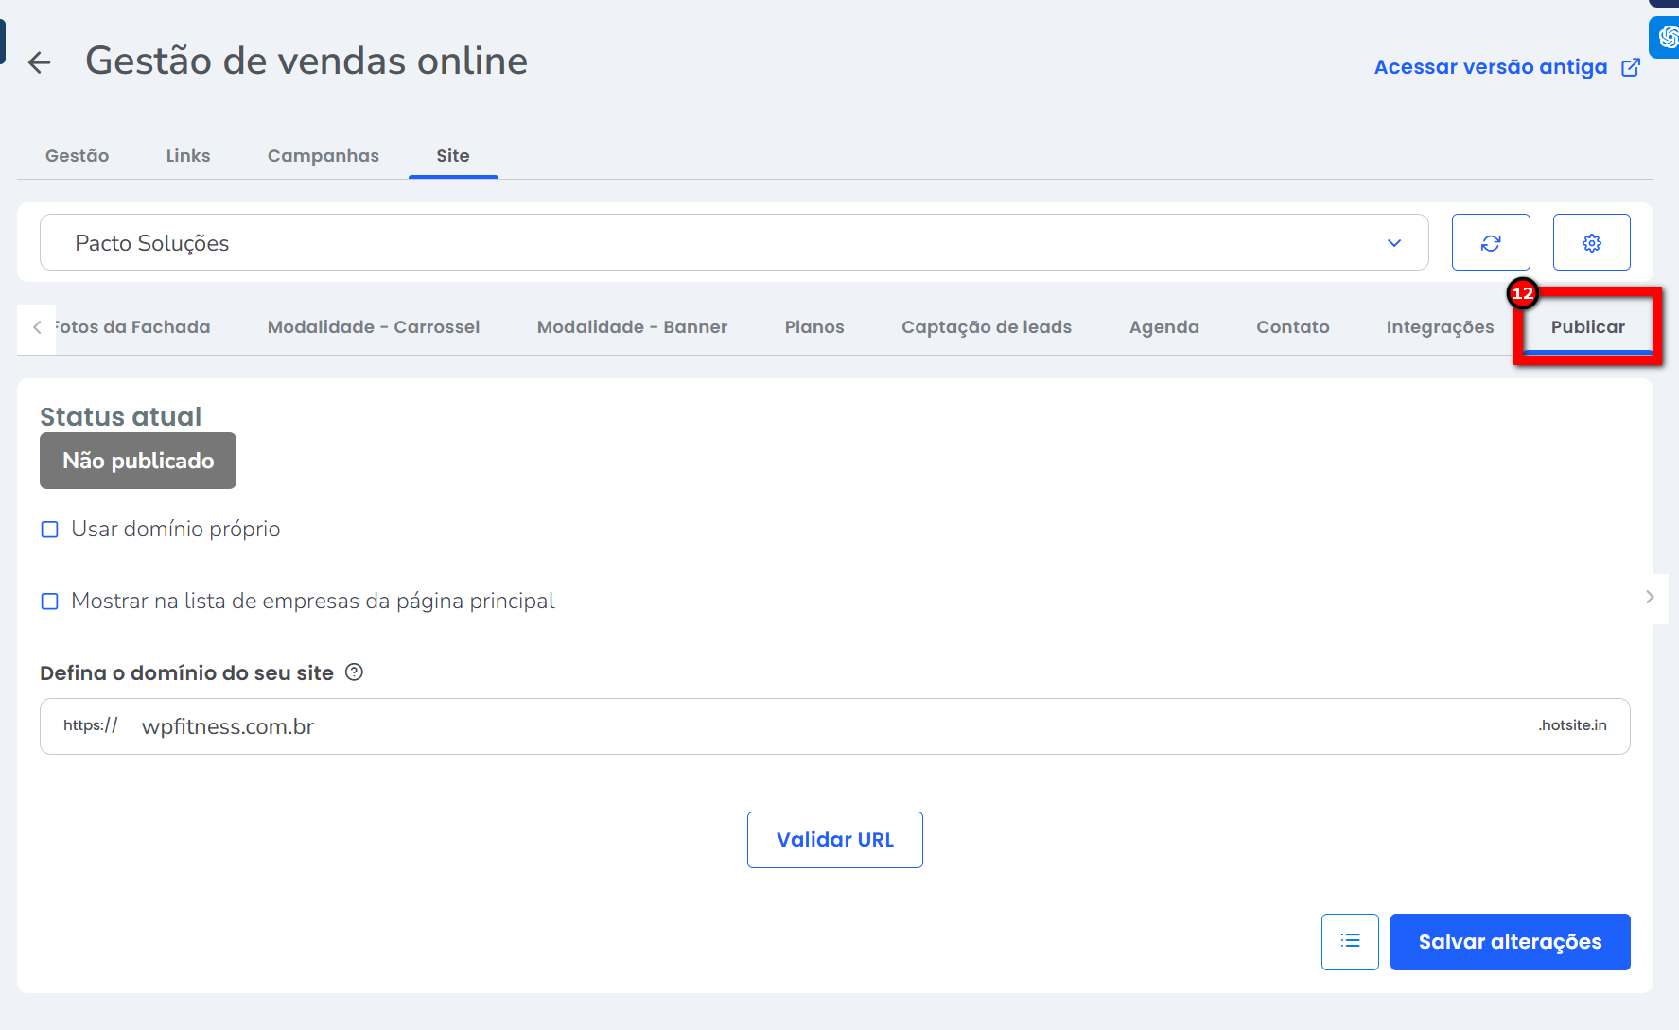
Task: Select the Captação de leads tab
Action: [986, 327]
